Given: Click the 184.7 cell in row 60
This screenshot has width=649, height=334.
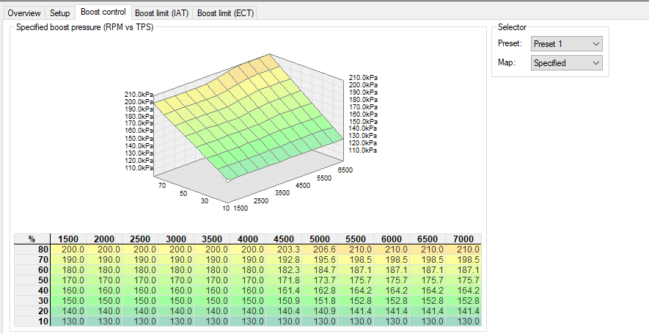Looking at the screenshot, I should [x=320, y=270].
